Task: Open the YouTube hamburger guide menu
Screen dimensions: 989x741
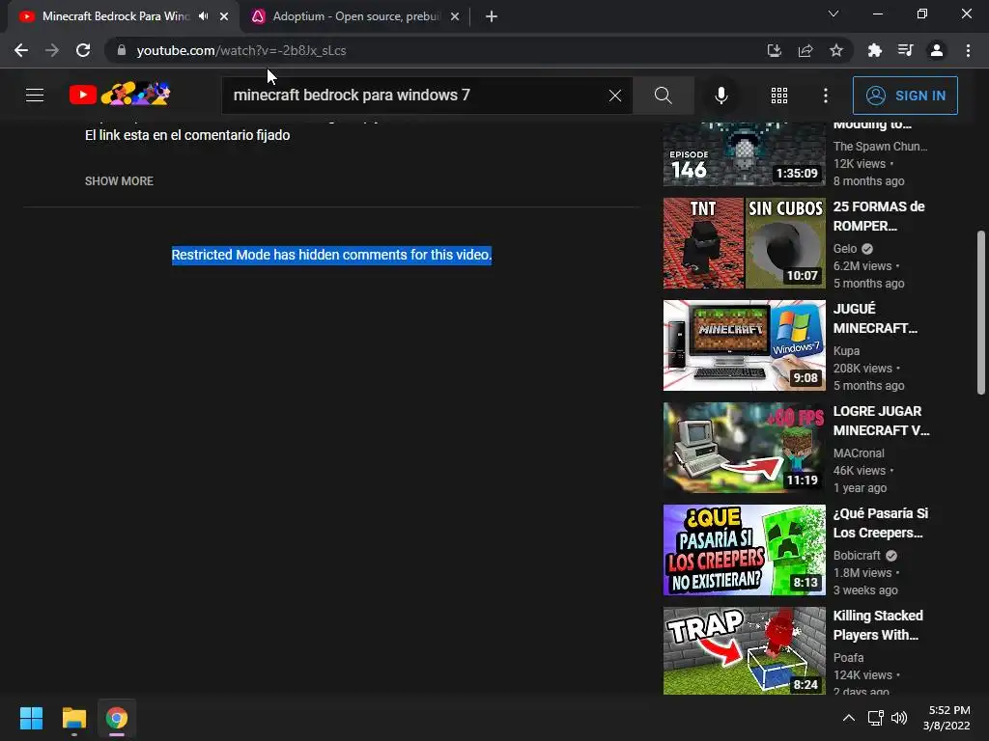Action: coord(35,96)
